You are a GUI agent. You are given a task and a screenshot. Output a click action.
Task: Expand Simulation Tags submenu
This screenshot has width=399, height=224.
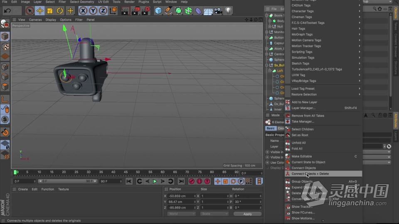324,58
